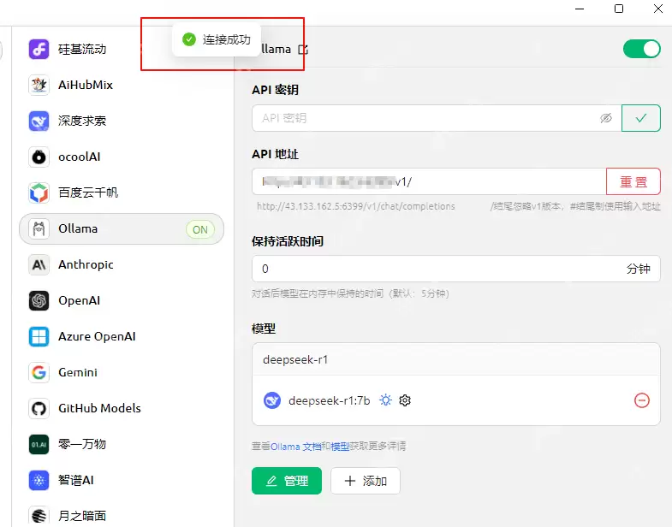Toggle the Ollama provider enable switch

point(641,49)
